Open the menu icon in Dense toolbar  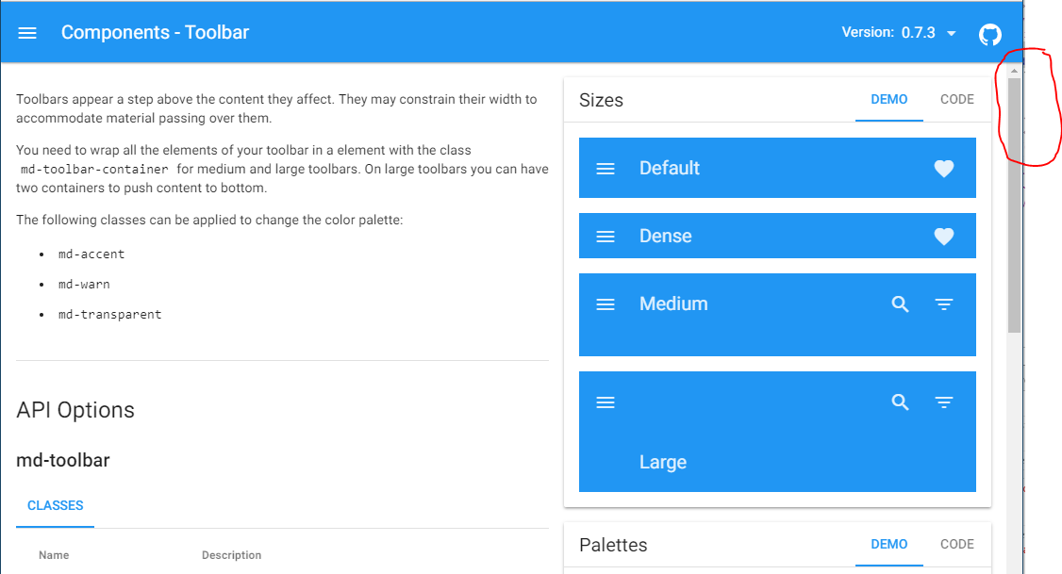pos(606,237)
